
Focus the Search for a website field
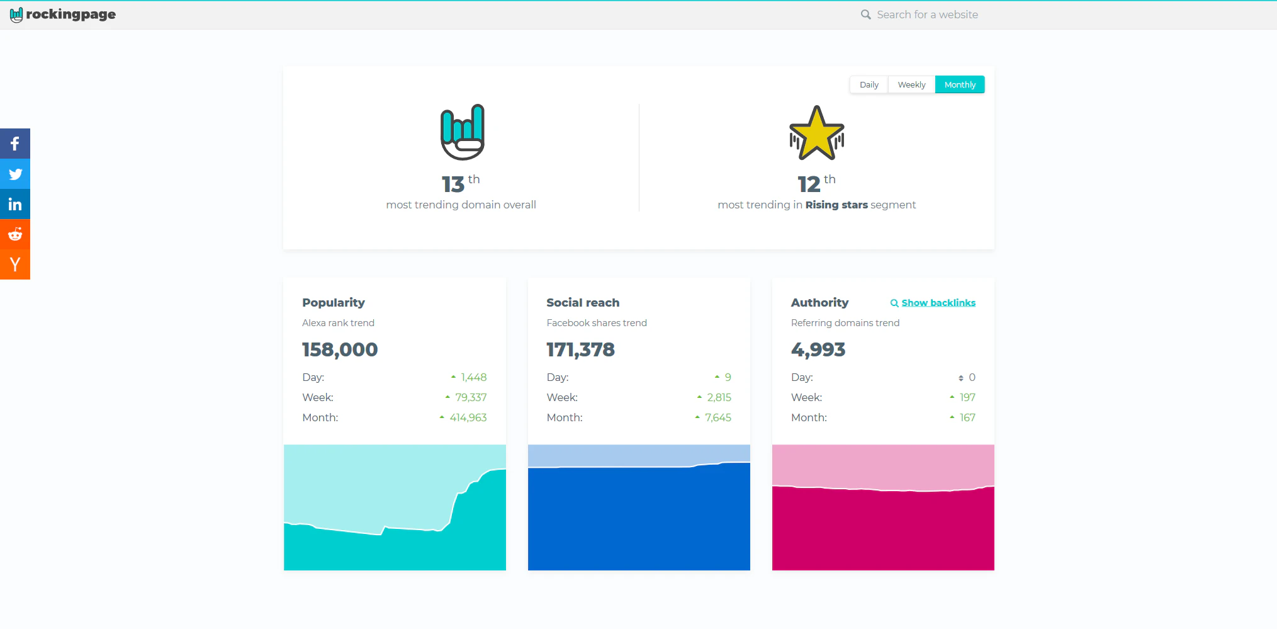[x=928, y=14]
